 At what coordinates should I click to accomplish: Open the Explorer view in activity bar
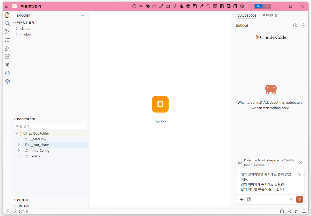(x=7, y=15)
